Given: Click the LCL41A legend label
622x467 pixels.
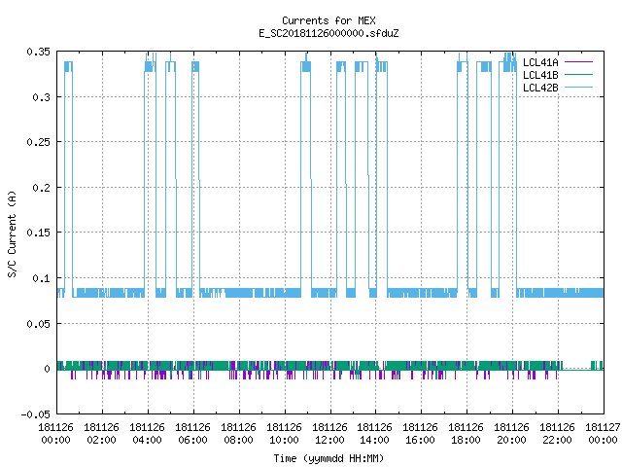Looking at the screenshot, I should (x=540, y=62).
